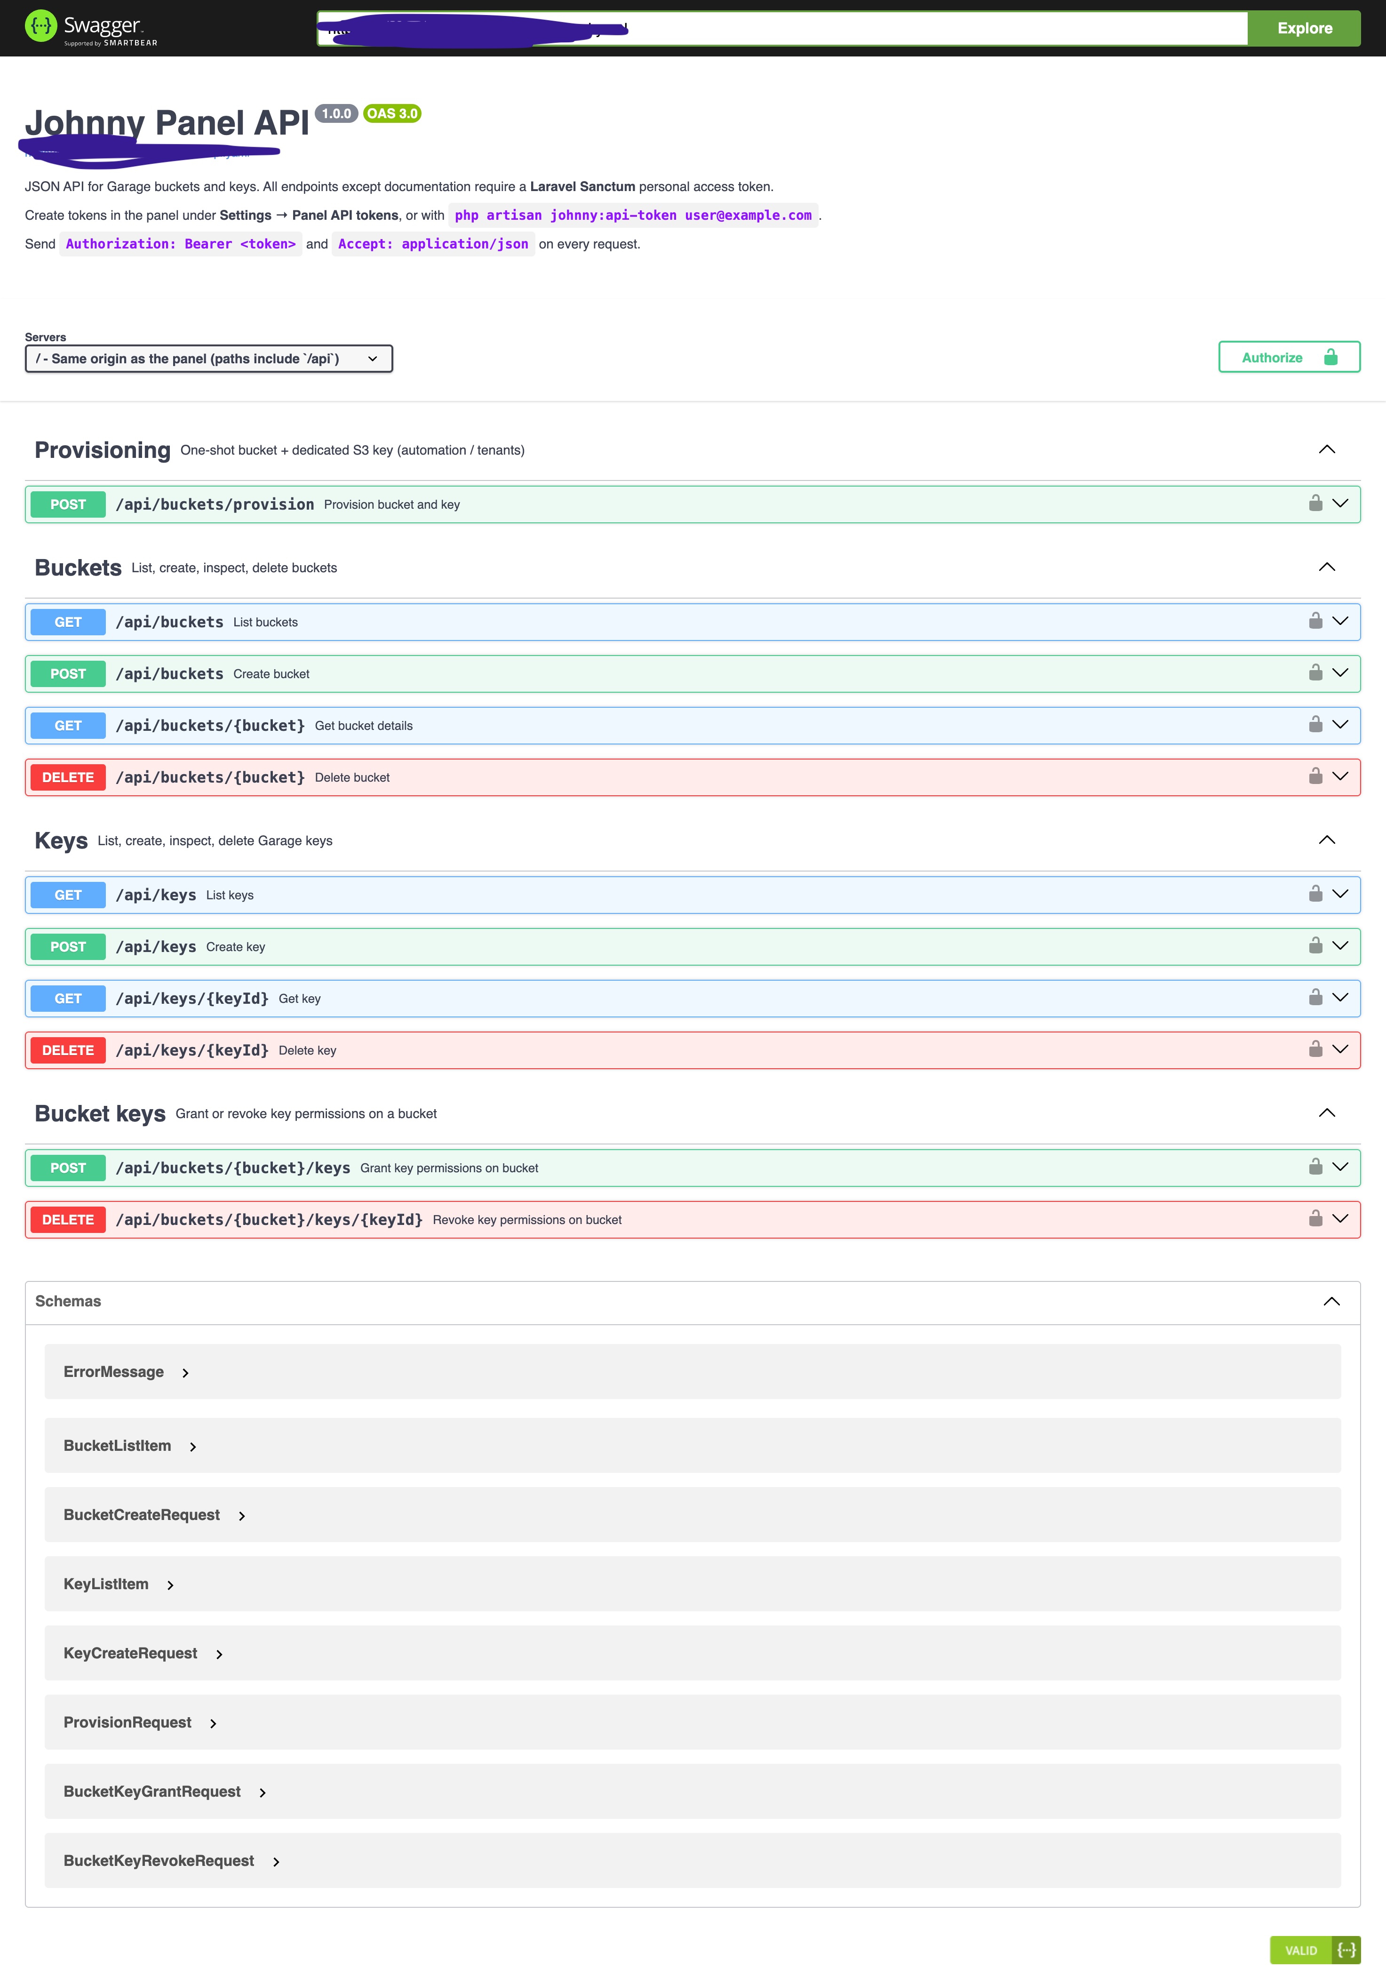Expand chevron on GET /api/buckets List buckets
This screenshot has height=1968, width=1386.
click(x=1340, y=621)
